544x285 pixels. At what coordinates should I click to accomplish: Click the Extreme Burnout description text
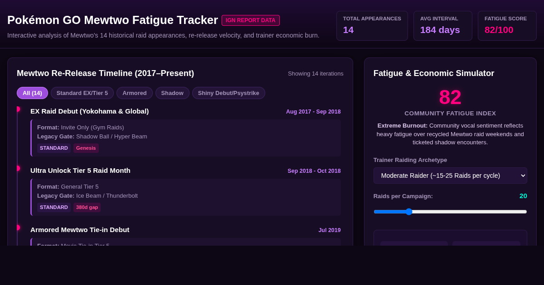click(450, 134)
